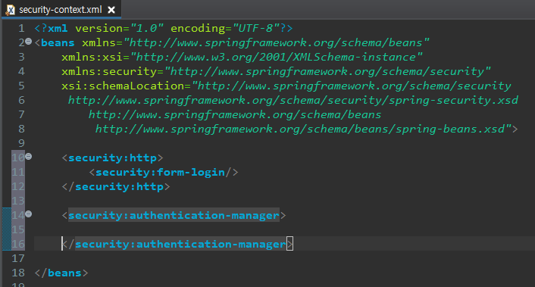
Task: Click the opening security:http tag
Action: [x=112, y=158]
